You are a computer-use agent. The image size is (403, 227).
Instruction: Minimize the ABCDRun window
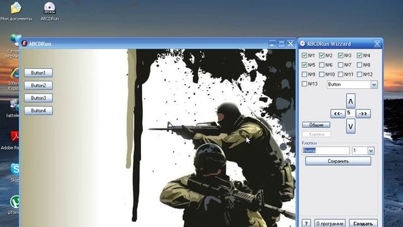[273, 44]
